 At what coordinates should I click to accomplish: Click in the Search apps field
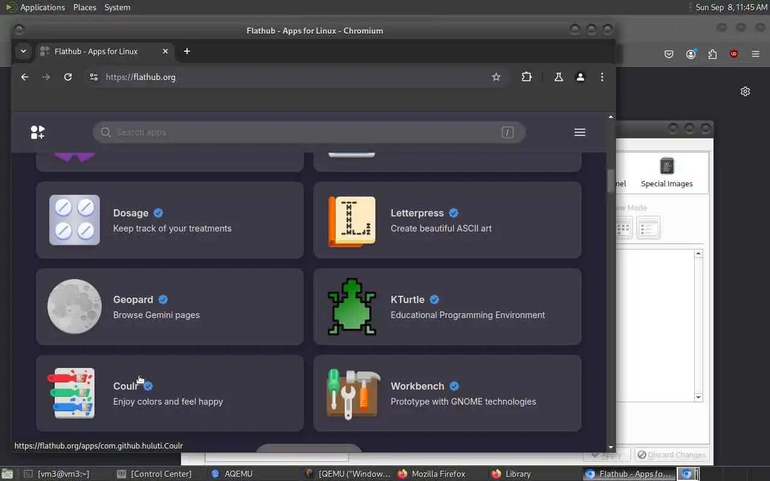[309, 132]
